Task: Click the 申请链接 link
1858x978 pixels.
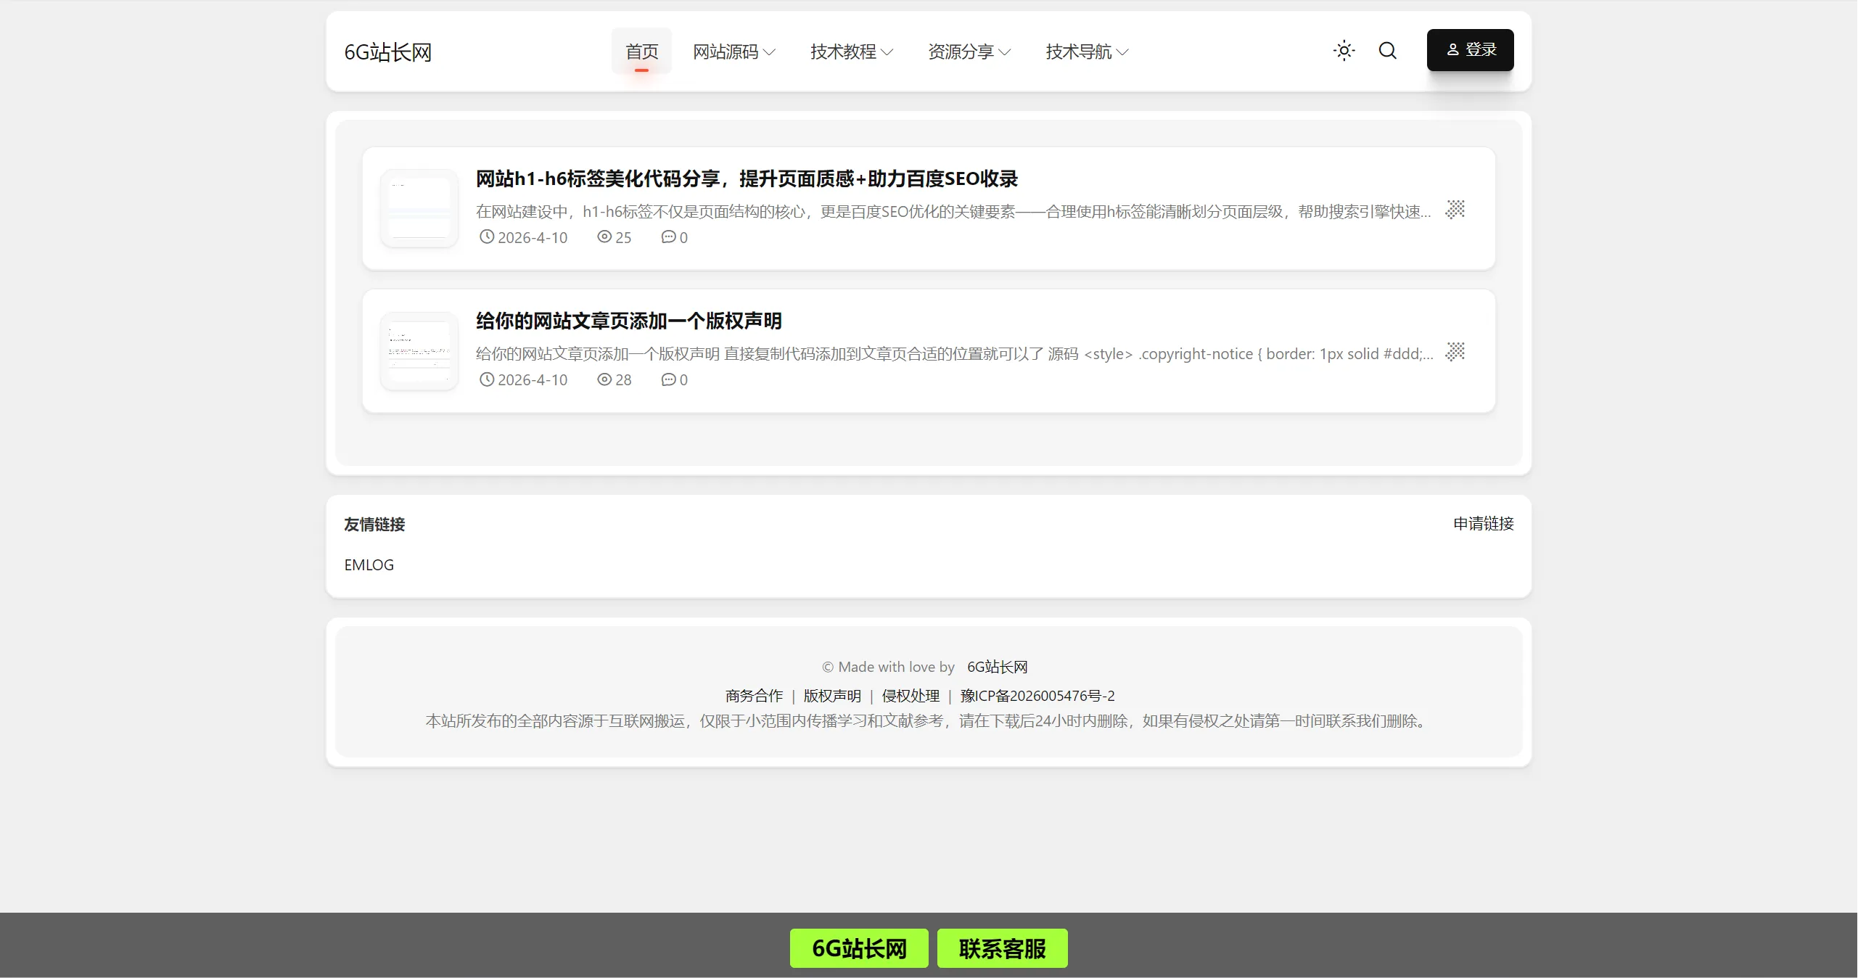Action: (1483, 524)
